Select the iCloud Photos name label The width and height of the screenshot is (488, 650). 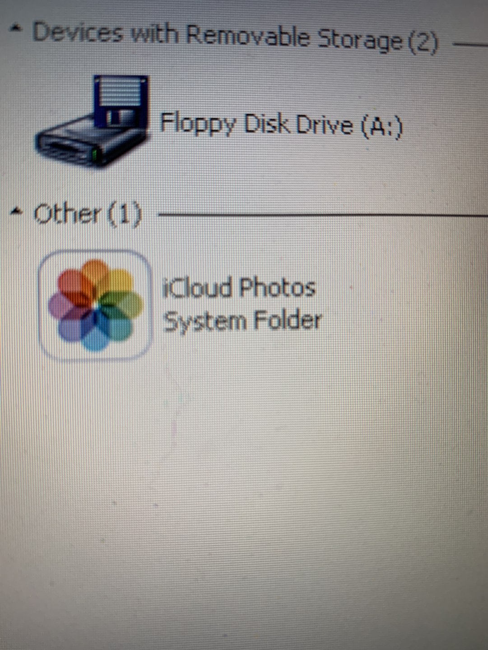point(238,287)
